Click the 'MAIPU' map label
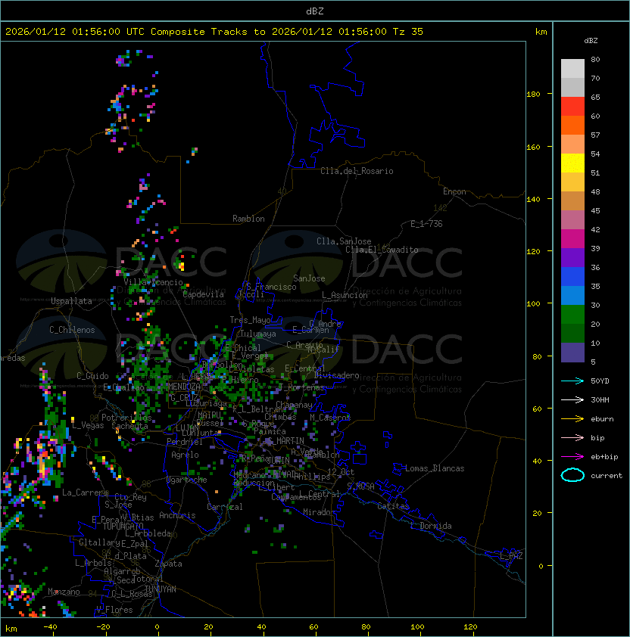630x637 pixels. point(210,415)
